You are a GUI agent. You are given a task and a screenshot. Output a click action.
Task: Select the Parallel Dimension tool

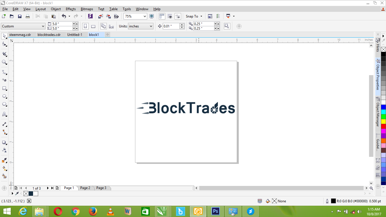4,124
